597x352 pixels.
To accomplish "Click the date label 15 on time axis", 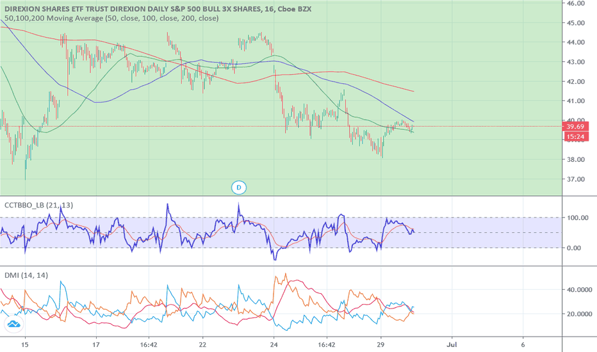I will (25, 345).
